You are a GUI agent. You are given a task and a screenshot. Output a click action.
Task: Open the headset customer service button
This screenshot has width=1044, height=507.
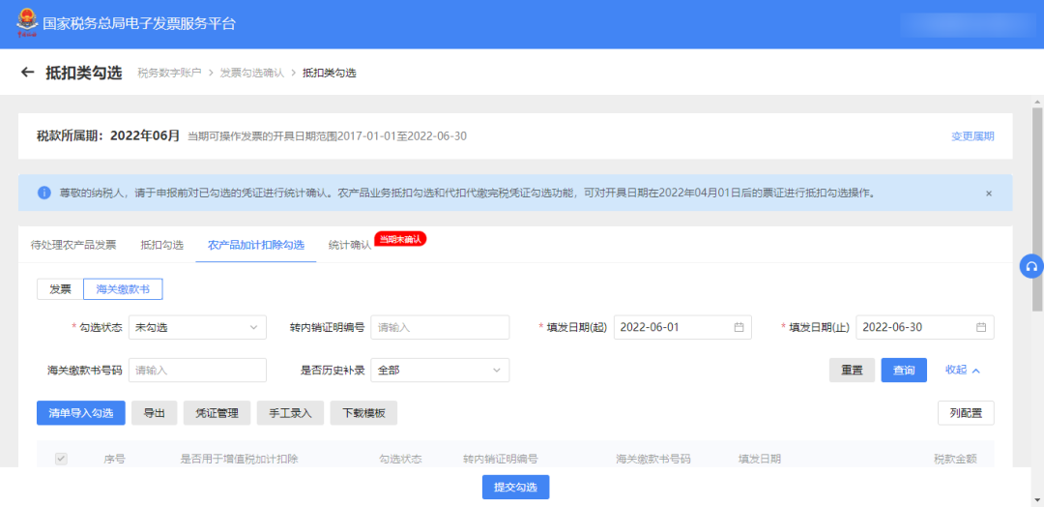1031,266
